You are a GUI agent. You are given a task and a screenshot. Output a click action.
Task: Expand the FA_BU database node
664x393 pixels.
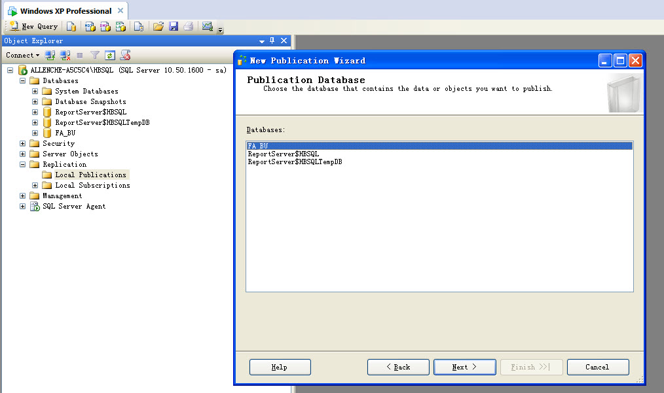tap(35, 133)
